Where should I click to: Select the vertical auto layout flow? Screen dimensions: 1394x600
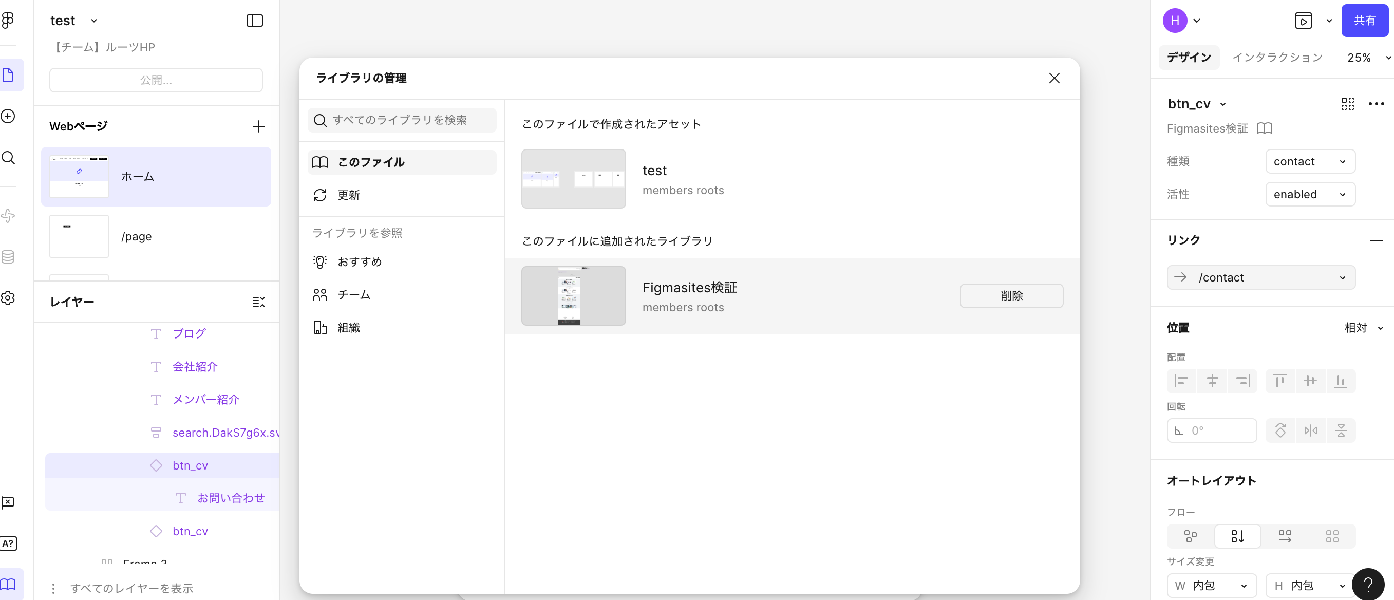click(x=1237, y=536)
